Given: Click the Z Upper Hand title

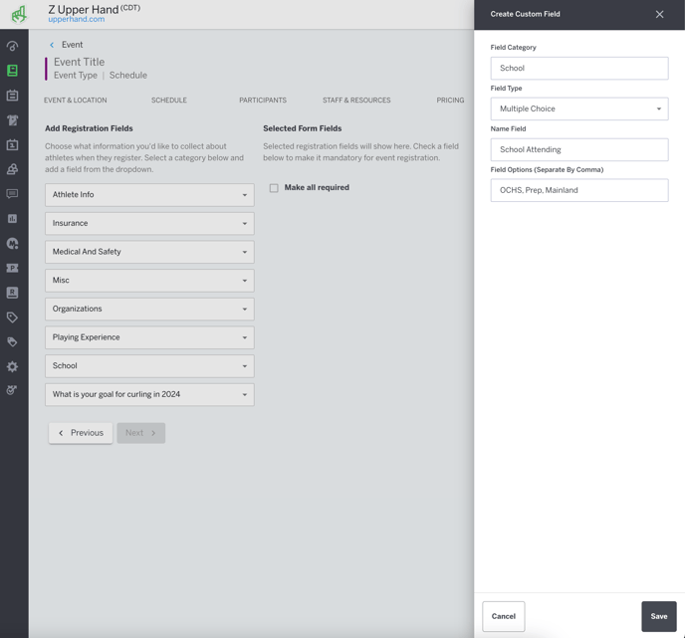Looking at the screenshot, I should [83, 9].
